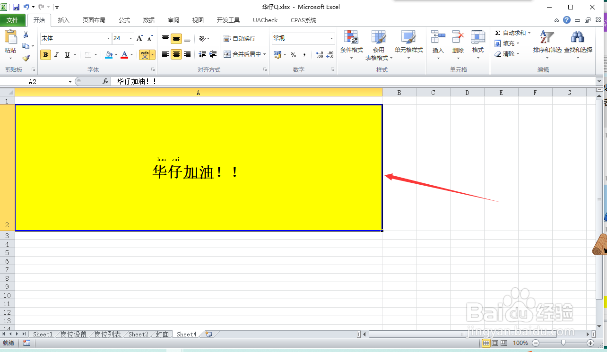Switch to the Page Layout (页面布局) tab
The height and width of the screenshot is (352, 607).
[94, 20]
